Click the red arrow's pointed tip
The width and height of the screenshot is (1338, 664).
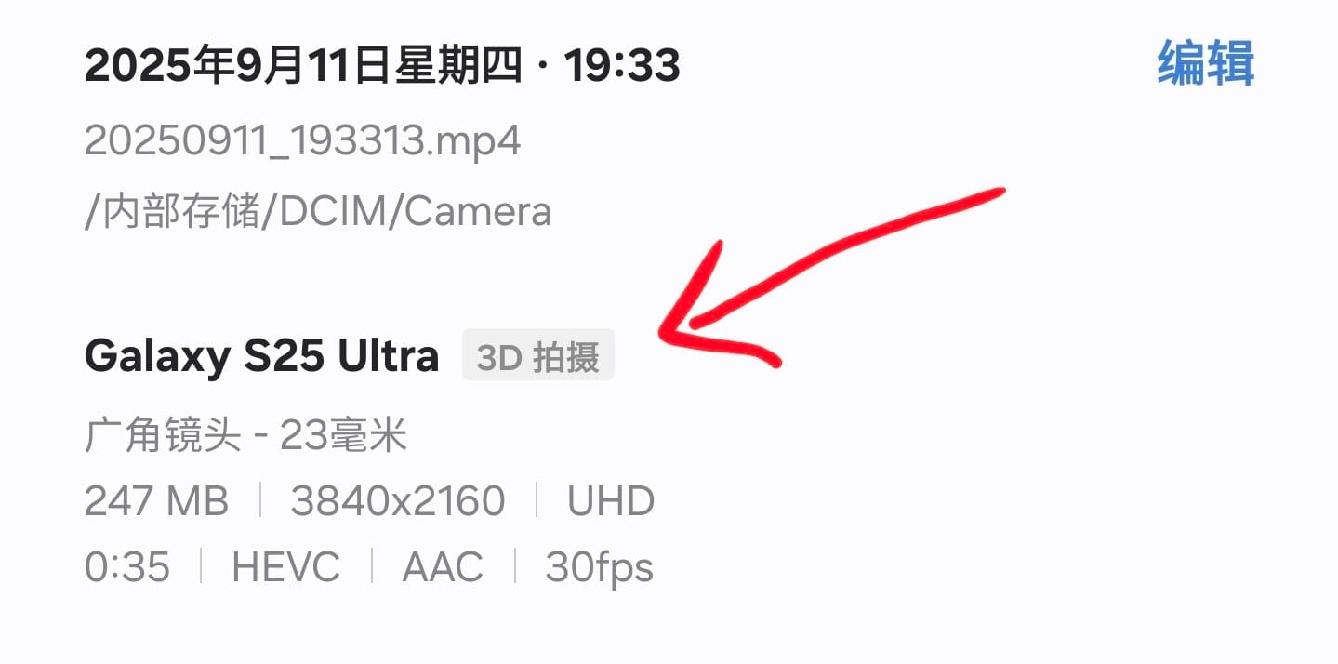coord(665,330)
